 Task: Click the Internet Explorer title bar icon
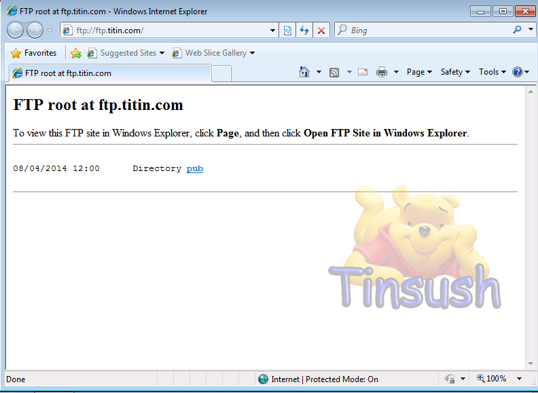(x=12, y=12)
